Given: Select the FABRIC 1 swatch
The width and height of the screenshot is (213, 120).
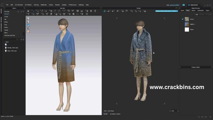Looking at the screenshot, I should pyautogui.click(x=187, y=24).
